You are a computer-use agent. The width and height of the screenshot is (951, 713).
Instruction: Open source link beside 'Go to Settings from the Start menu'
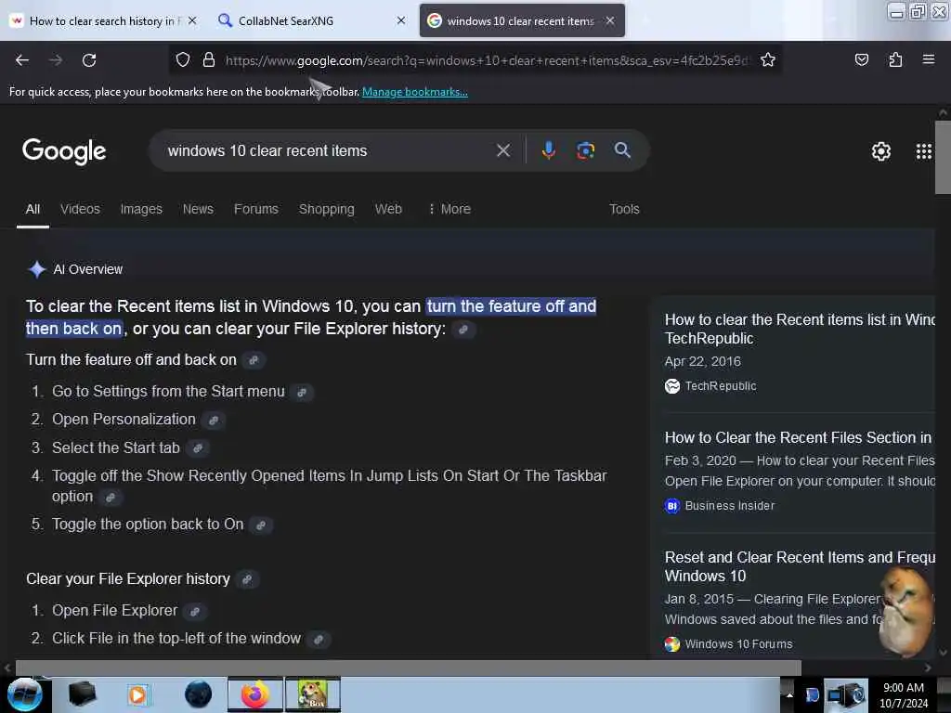302,393
